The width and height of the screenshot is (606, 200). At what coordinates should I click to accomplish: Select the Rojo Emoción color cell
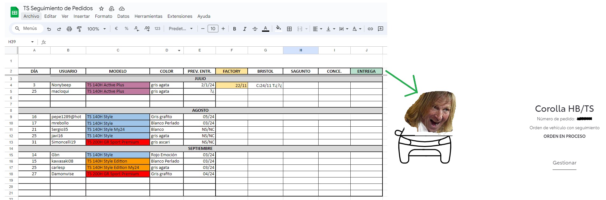pyautogui.click(x=167, y=155)
